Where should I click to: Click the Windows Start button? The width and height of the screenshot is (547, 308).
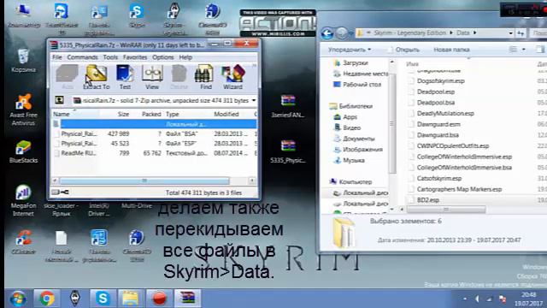[x=17, y=299]
